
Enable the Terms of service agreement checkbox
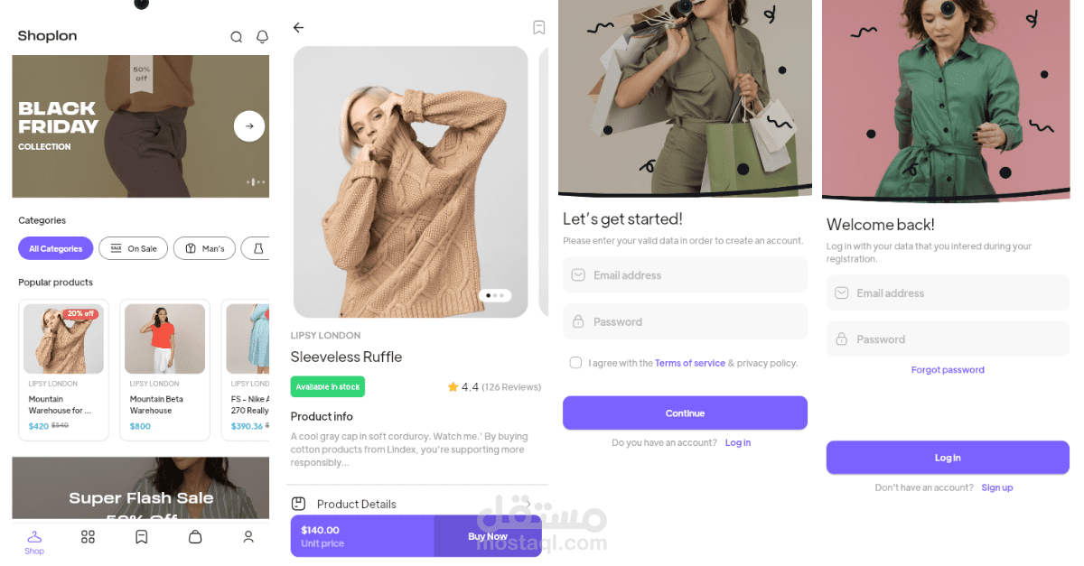pyautogui.click(x=575, y=362)
